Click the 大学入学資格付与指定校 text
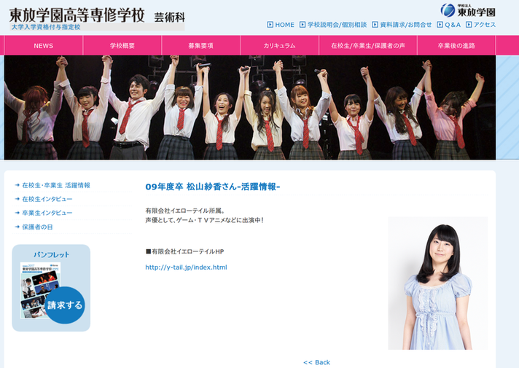Image resolution: width=519 pixels, height=368 pixels. 46,27
